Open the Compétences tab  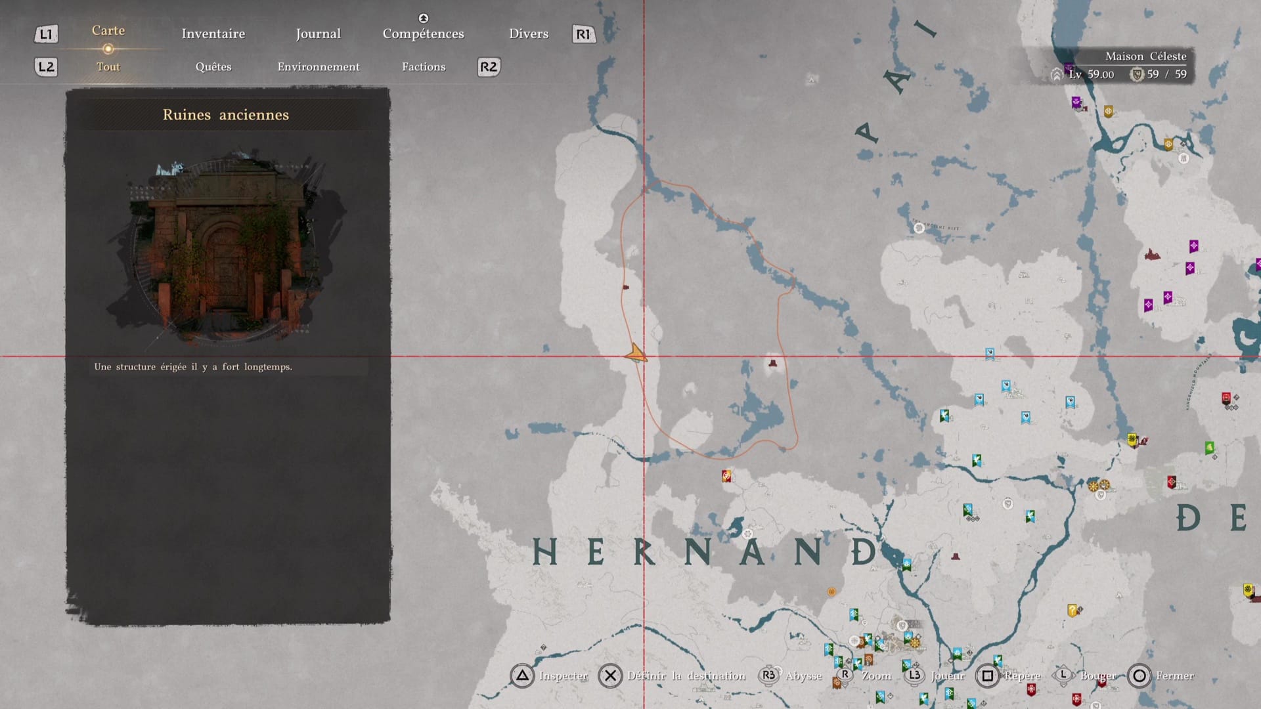tap(423, 33)
